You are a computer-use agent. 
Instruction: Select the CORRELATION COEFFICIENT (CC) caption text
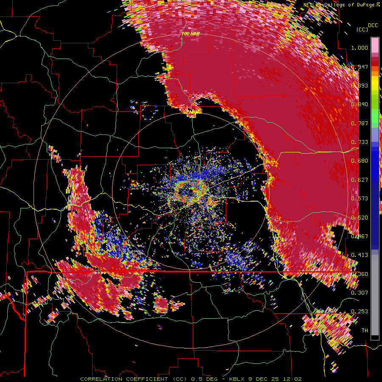[134, 379]
